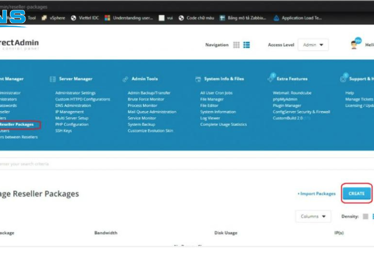This screenshot has width=374, height=275.
Task: Open File Manager link
Action: click(x=212, y=99)
